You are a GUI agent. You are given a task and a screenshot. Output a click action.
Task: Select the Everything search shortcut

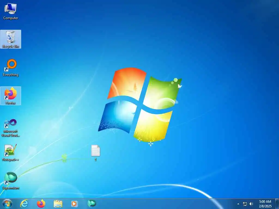pyautogui.click(x=11, y=68)
